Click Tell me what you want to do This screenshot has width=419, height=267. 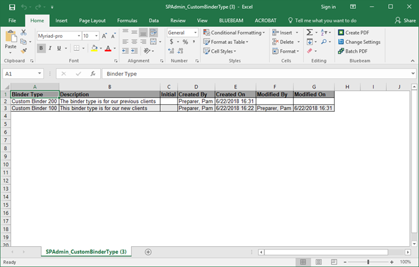pyautogui.click(x=322, y=21)
